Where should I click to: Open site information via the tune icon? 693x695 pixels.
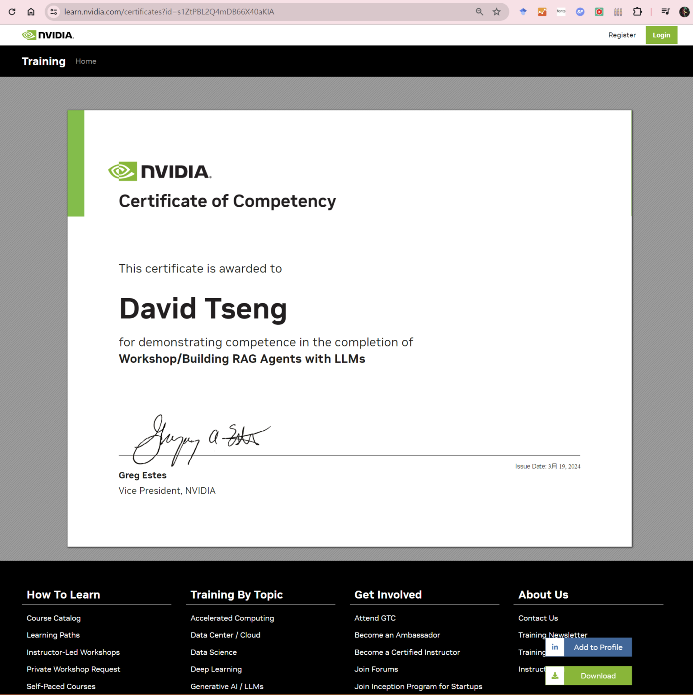click(53, 12)
